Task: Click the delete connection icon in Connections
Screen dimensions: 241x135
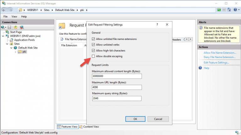Action: 22,27
